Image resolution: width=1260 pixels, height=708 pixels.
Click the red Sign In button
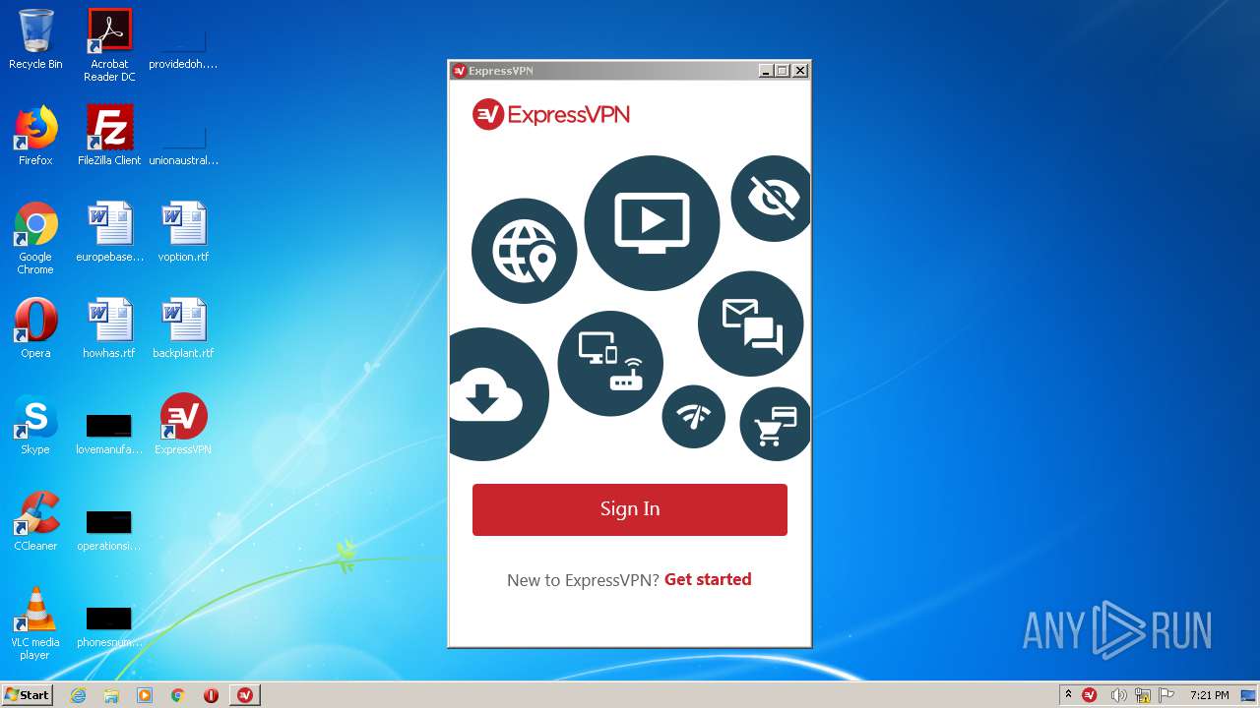[x=630, y=509]
